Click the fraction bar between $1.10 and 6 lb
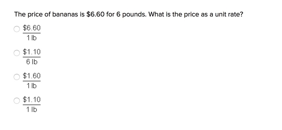The width and height of the screenshot is (282, 130). [32, 57]
